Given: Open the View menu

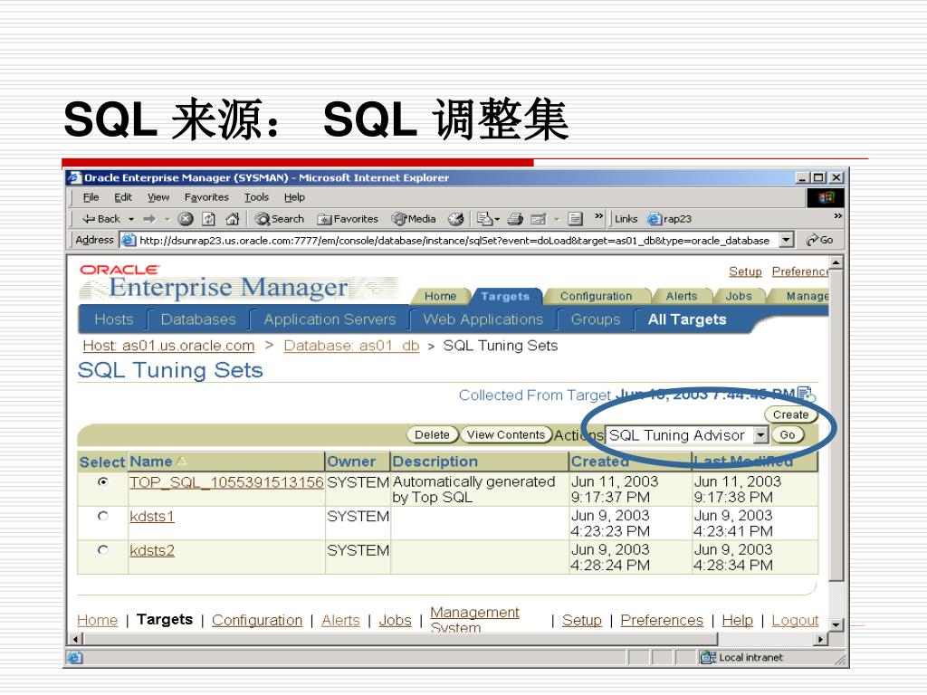Looking at the screenshot, I should 158,197.
